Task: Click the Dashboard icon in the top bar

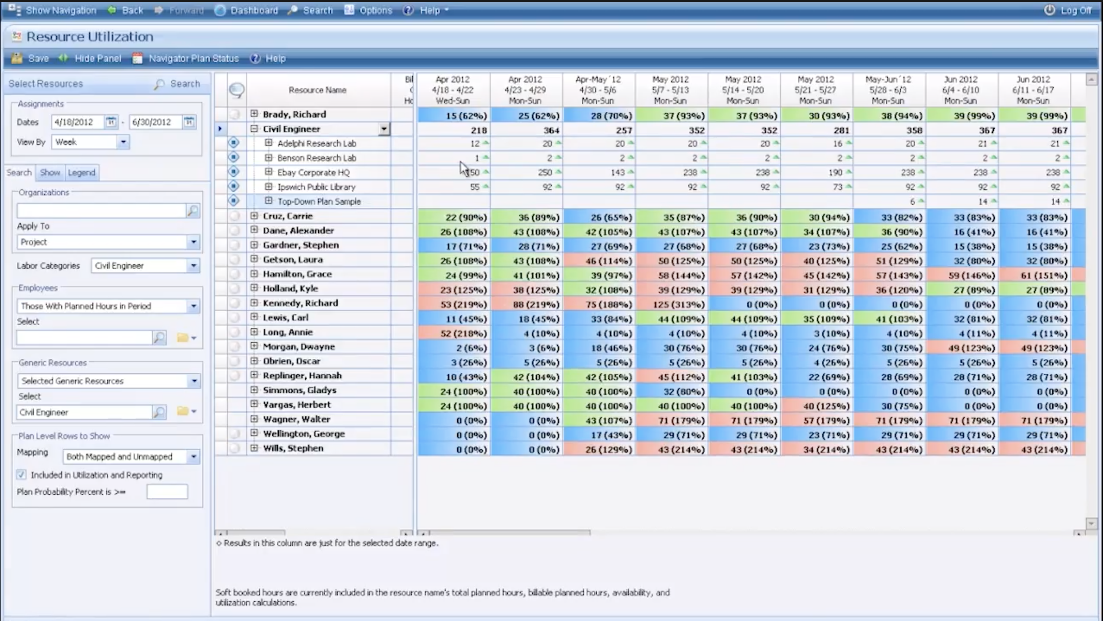Action: click(220, 10)
